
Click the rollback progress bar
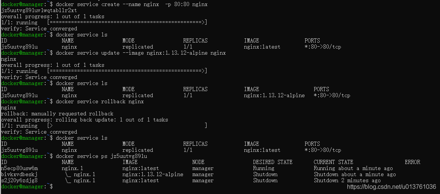(127, 126)
